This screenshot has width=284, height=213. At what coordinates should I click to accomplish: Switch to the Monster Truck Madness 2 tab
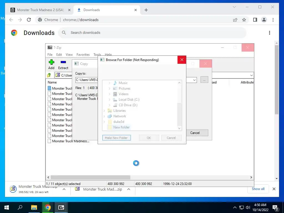click(40, 10)
